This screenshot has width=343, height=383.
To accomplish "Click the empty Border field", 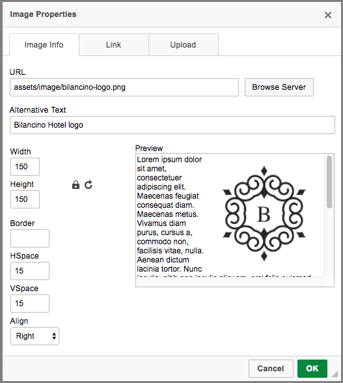I will tap(30, 238).
